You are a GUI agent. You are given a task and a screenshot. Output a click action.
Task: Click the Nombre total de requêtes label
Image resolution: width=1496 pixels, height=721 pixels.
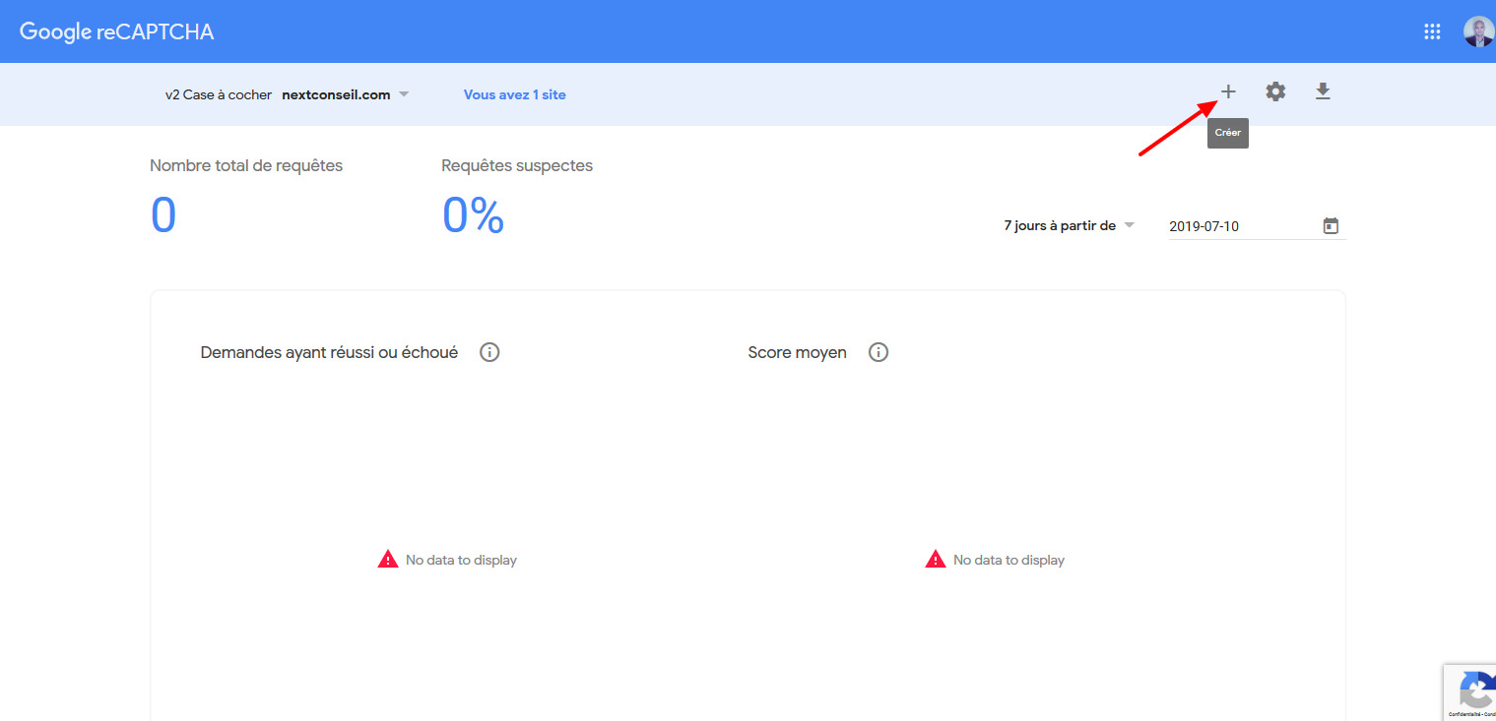tap(246, 166)
